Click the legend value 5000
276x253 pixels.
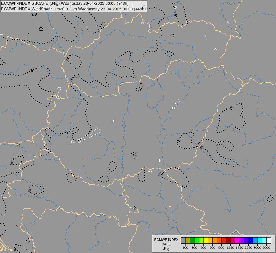(x=266, y=248)
